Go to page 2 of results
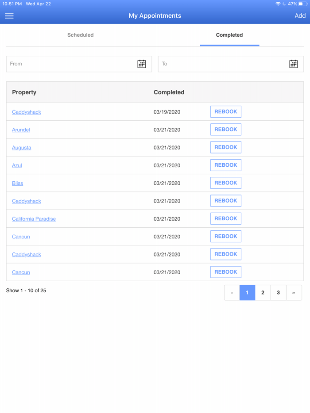310x413 pixels. tap(263, 293)
